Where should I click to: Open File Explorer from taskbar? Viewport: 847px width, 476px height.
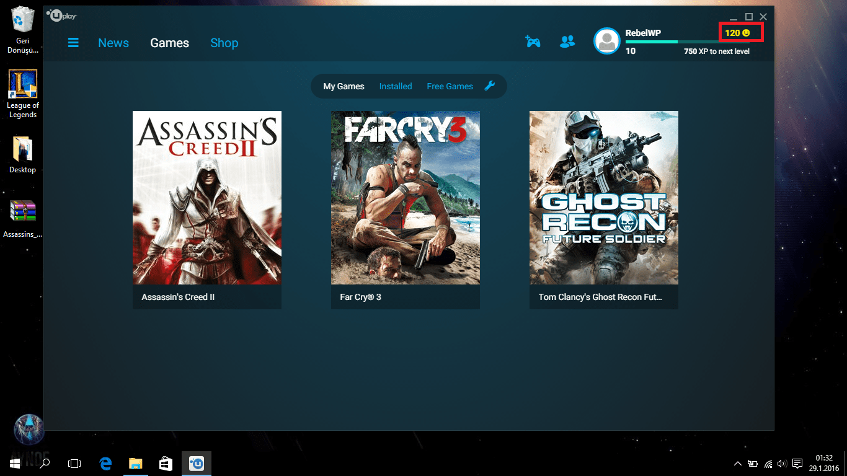coord(136,463)
